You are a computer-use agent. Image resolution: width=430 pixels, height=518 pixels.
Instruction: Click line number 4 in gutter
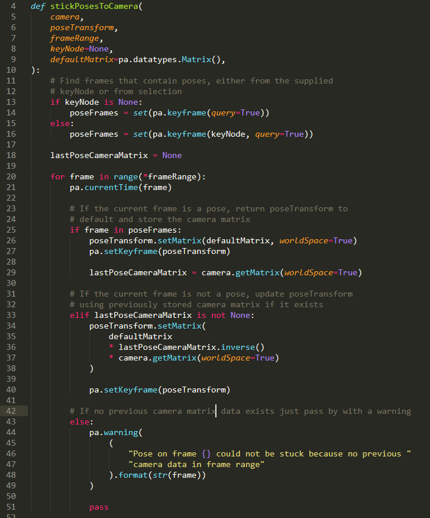13,7
